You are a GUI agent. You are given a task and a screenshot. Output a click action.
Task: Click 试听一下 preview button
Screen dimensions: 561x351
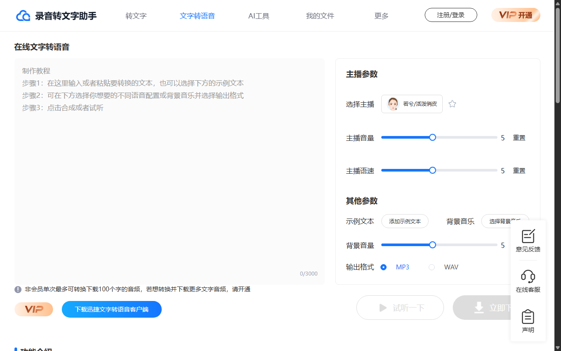tap(400, 308)
